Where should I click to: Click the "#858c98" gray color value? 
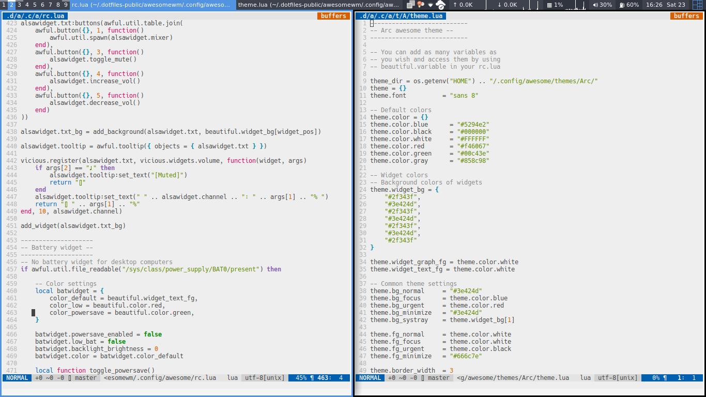click(473, 161)
